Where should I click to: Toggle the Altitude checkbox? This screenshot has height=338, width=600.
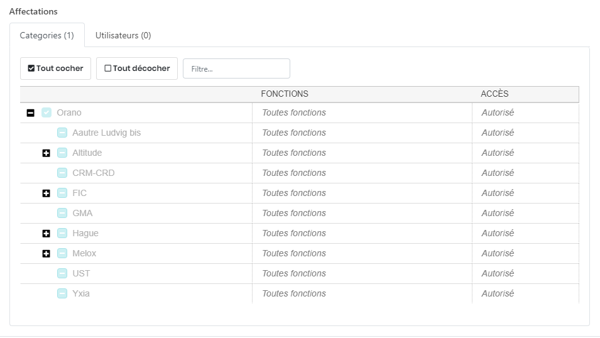point(62,153)
